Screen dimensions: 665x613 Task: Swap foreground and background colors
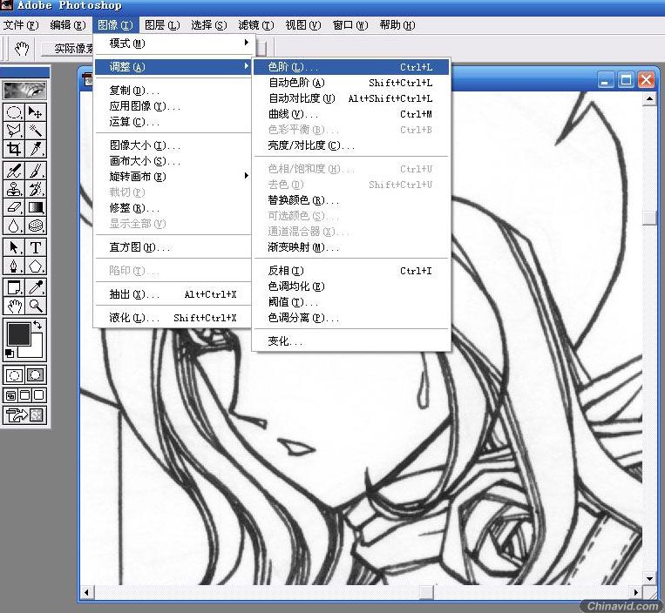37,326
